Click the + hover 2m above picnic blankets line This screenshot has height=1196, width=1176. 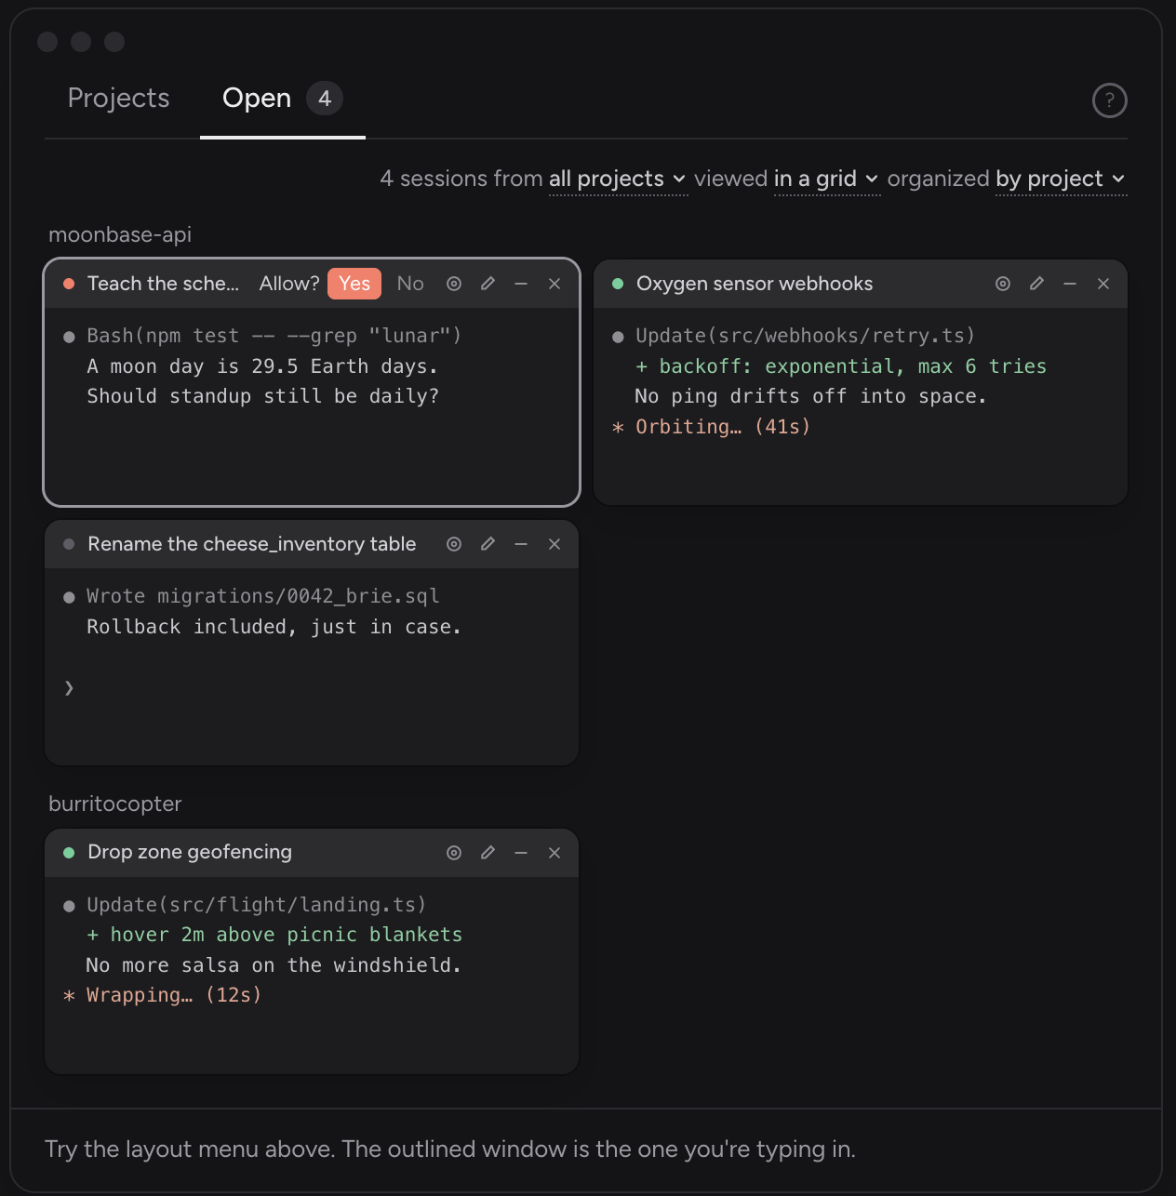coord(274,935)
